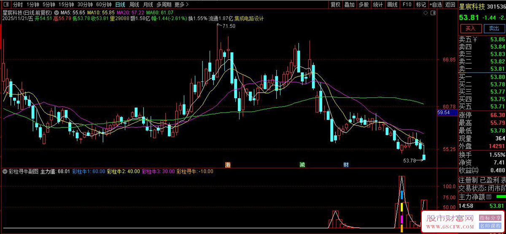The image size is (506, 234).
Task: Click the ¥ icon next to 卖五
Action: pos(475,40)
